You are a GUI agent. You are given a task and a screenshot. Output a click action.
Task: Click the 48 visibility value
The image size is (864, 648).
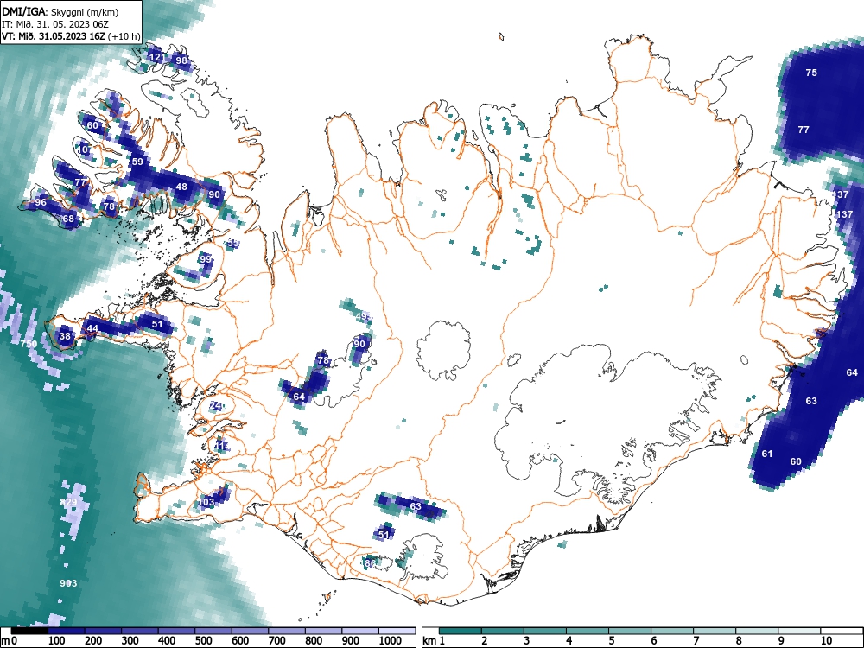[181, 187]
